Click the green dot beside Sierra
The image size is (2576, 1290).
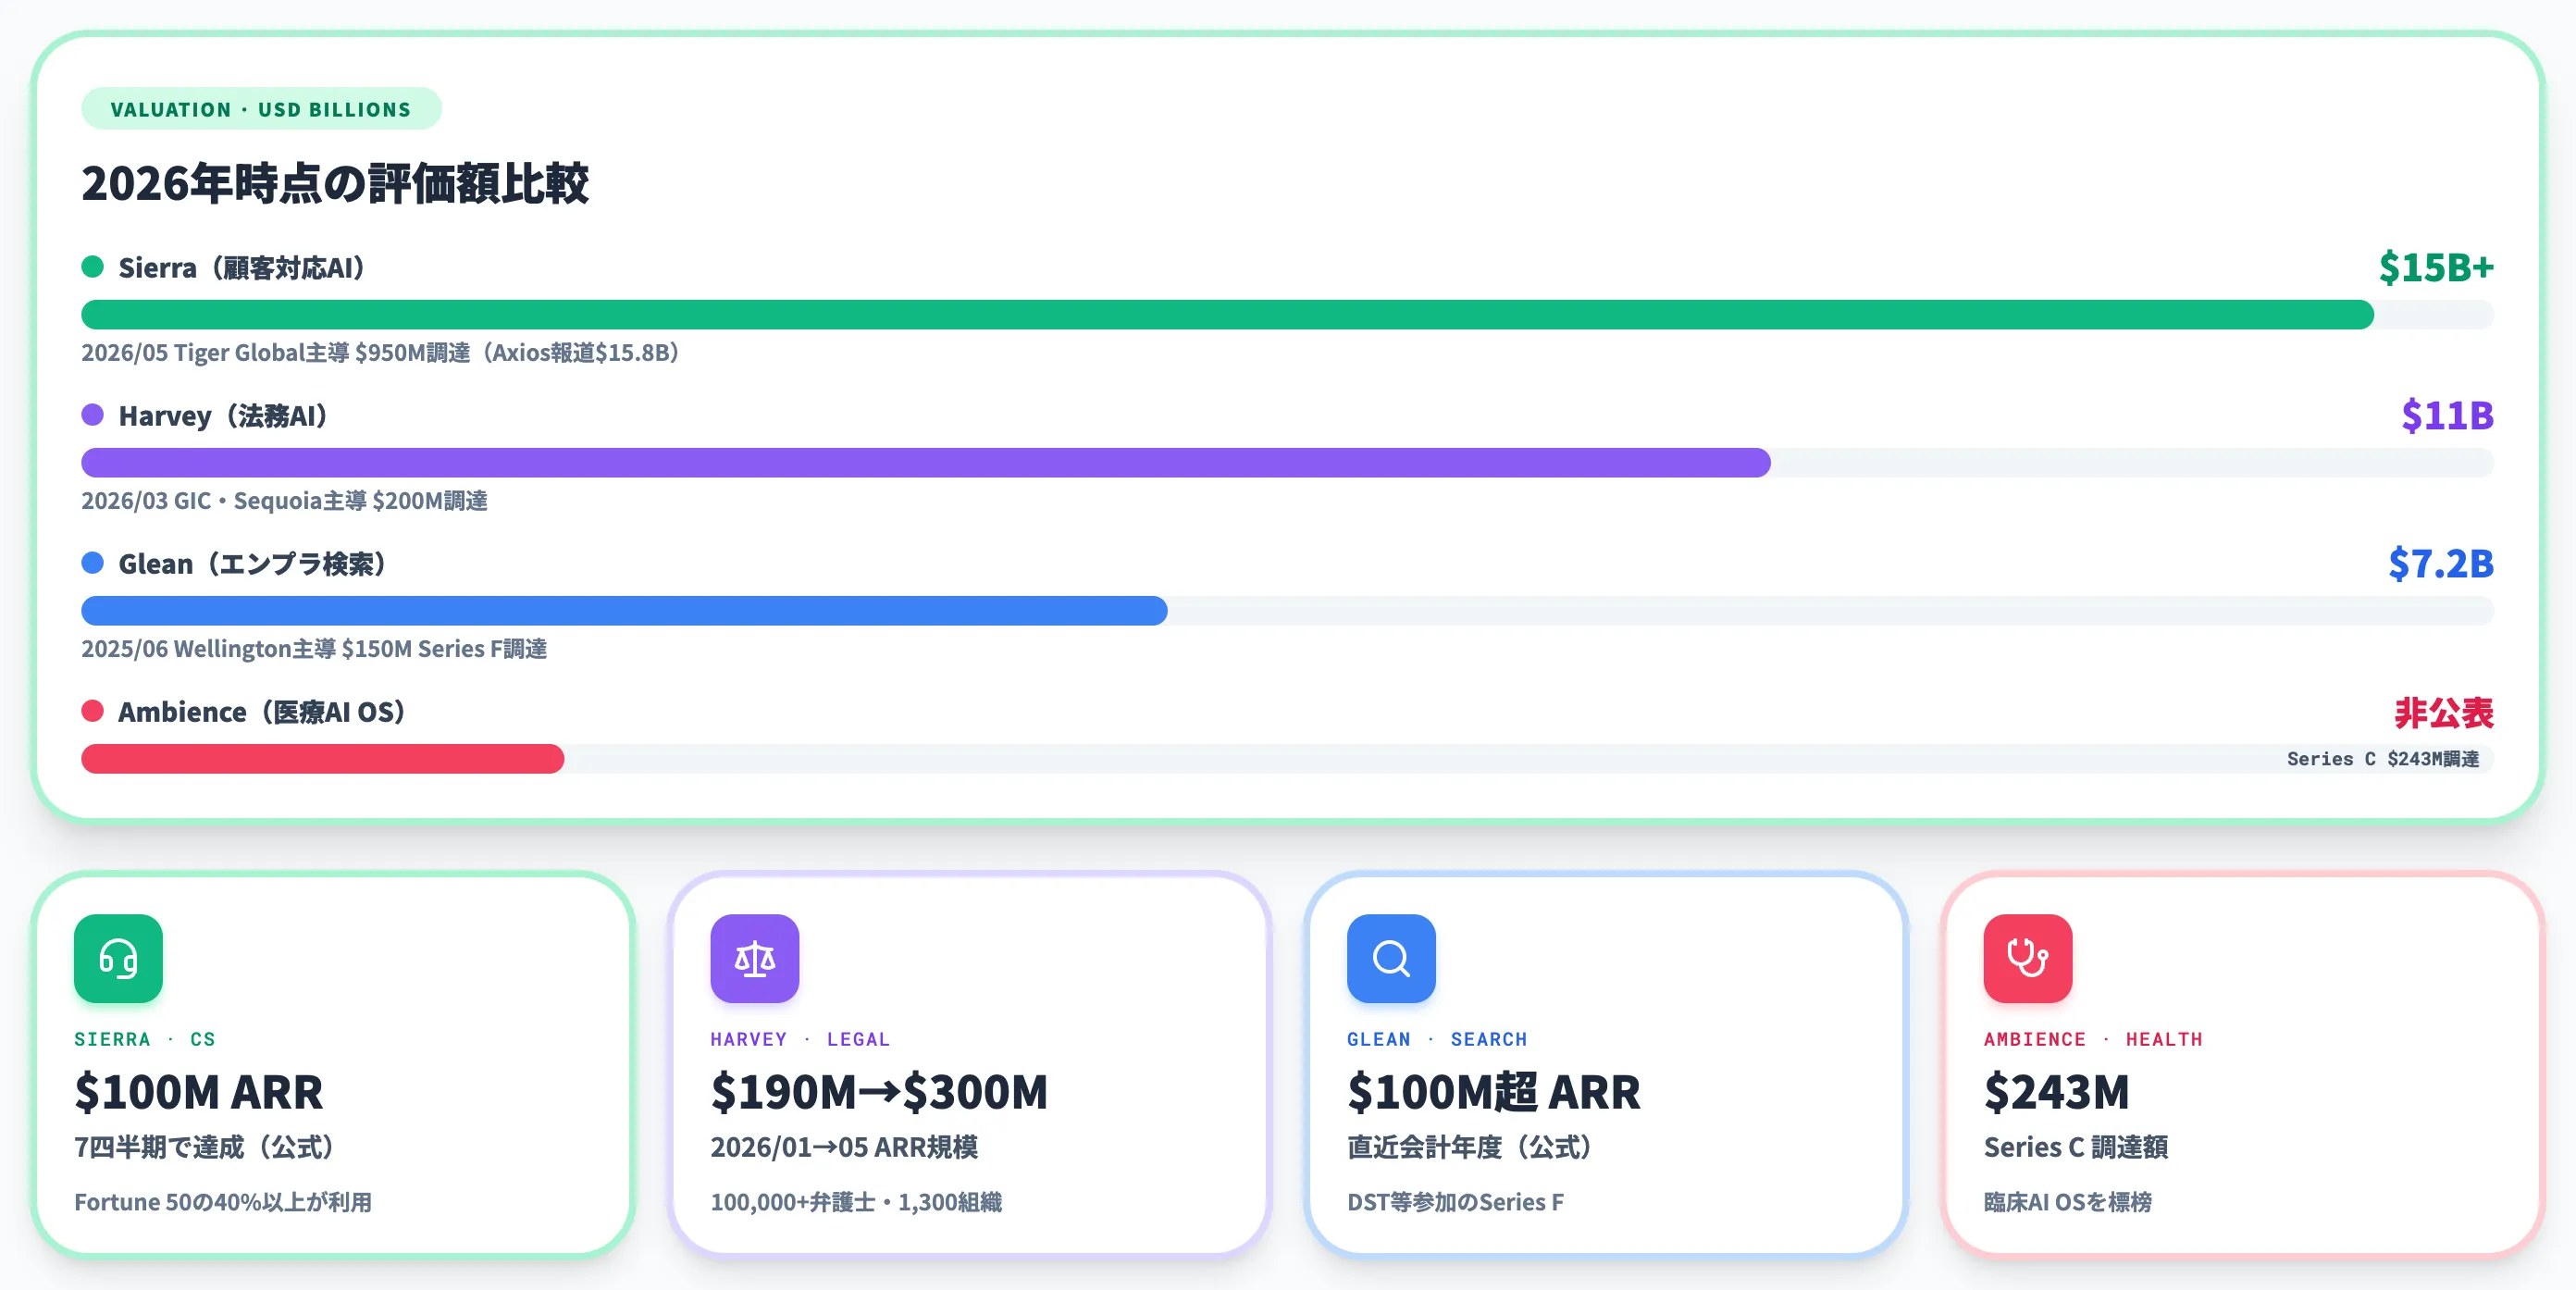93,267
